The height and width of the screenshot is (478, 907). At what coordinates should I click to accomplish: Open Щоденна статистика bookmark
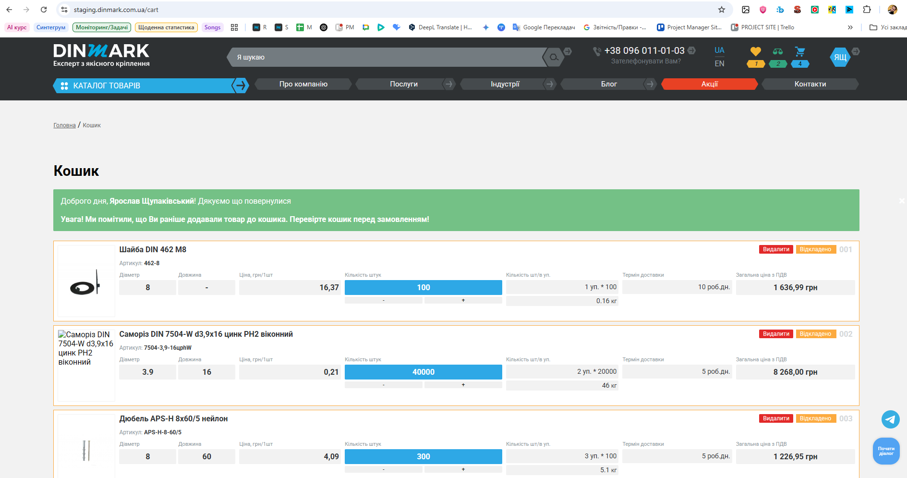(166, 27)
